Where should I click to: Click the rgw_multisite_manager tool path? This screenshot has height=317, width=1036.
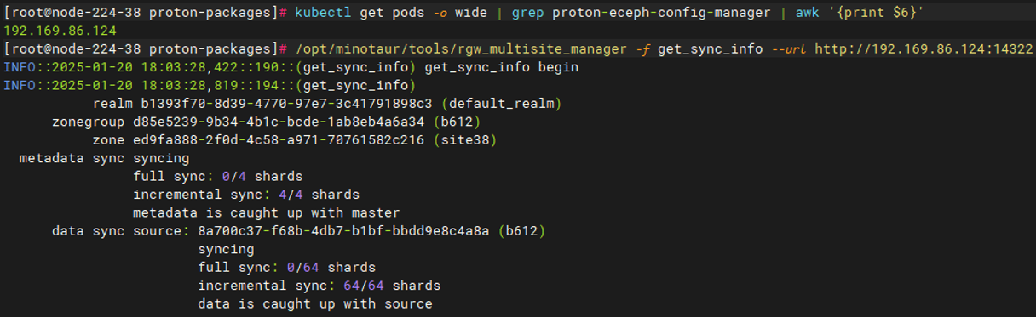pos(461,48)
